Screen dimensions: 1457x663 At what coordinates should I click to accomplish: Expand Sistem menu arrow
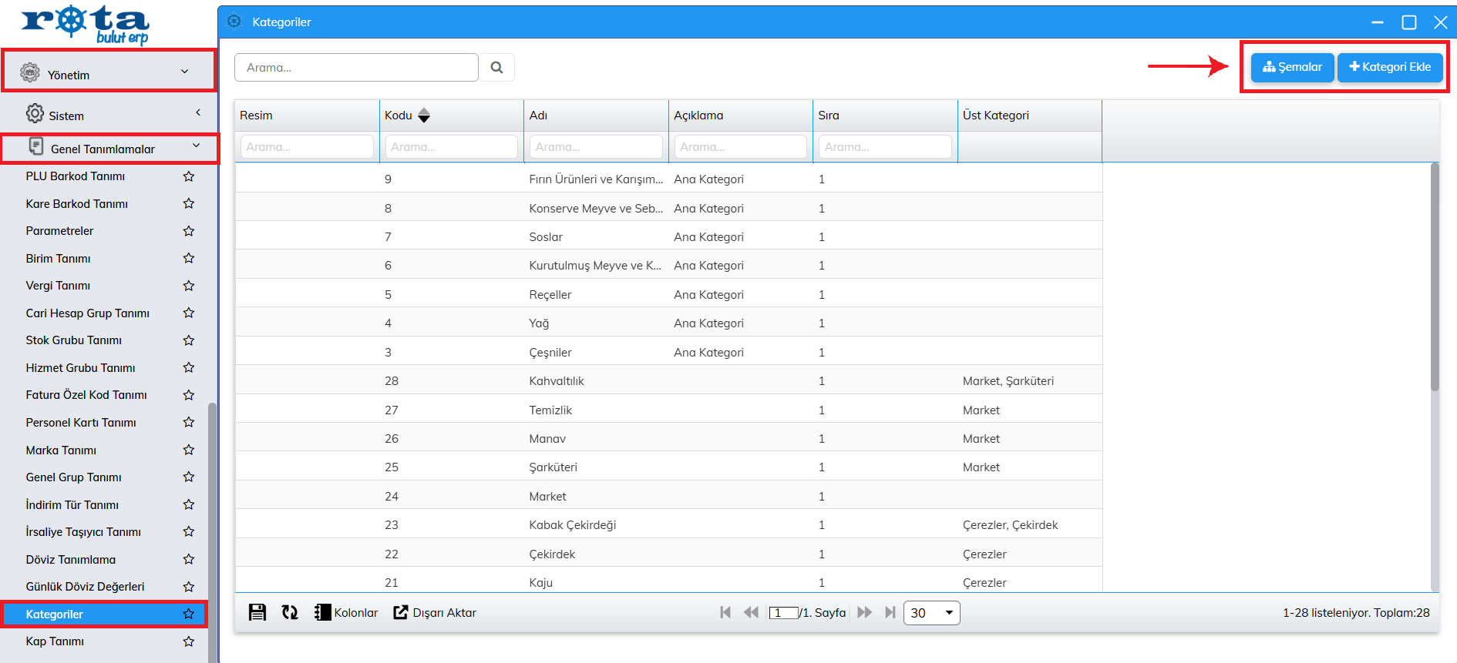pos(198,112)
